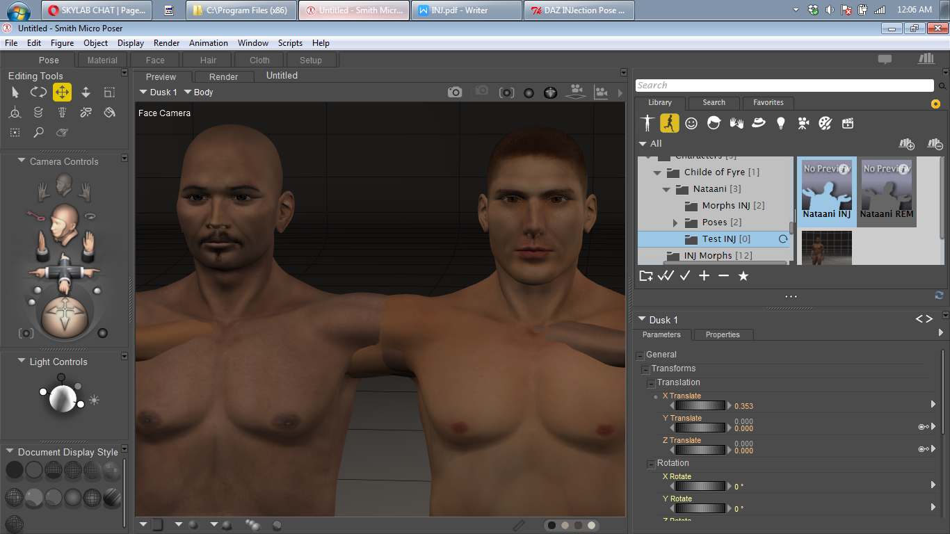Click the X Translate dial slider
The width and height of the screenshot is (950, 534).
(x=701, y=406)
